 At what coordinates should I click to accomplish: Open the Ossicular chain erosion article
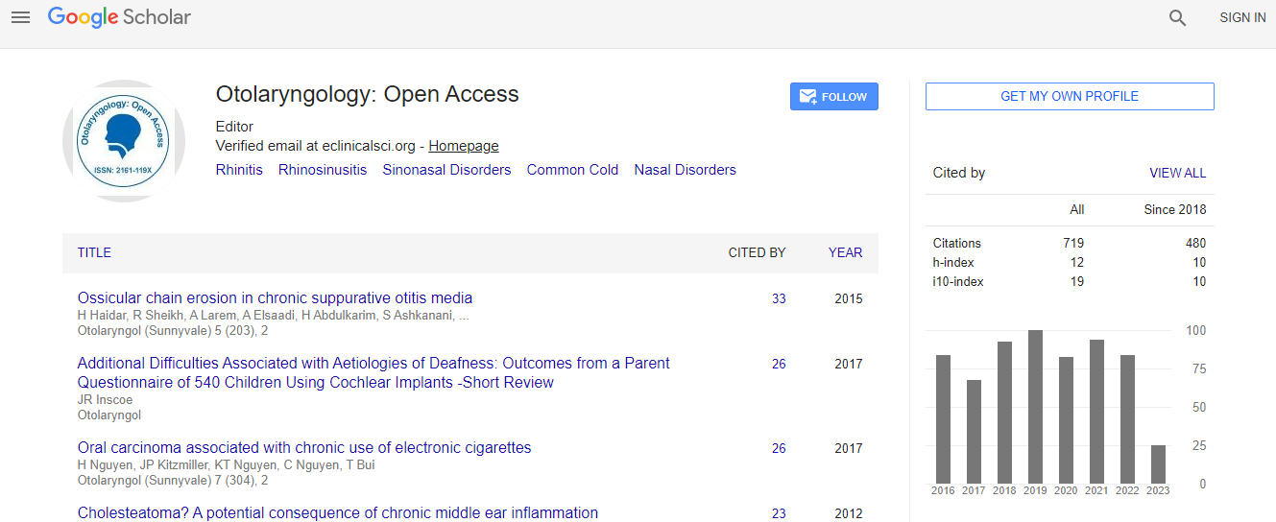pos(275,298)
